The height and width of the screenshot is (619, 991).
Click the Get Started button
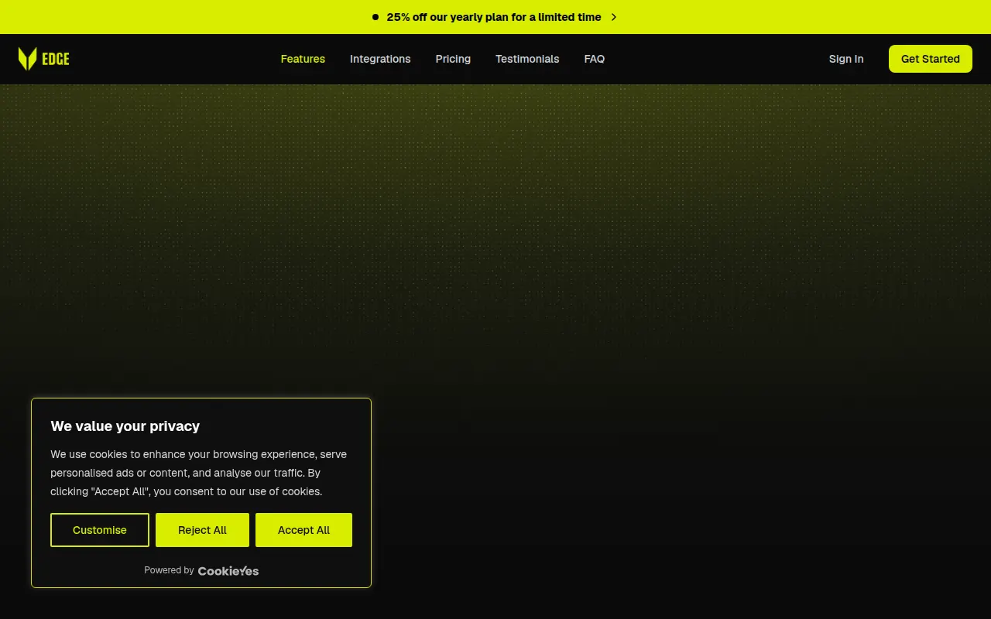click(931, 59)
